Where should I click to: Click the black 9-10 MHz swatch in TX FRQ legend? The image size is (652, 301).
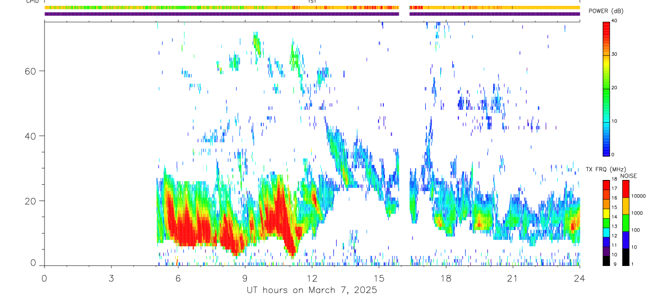click(x=606, y=261)
